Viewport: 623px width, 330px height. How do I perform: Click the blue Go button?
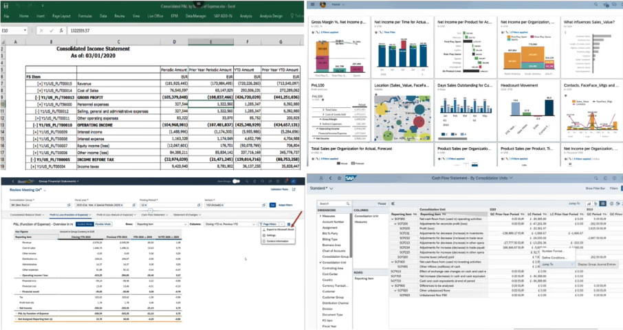point(272,205)
